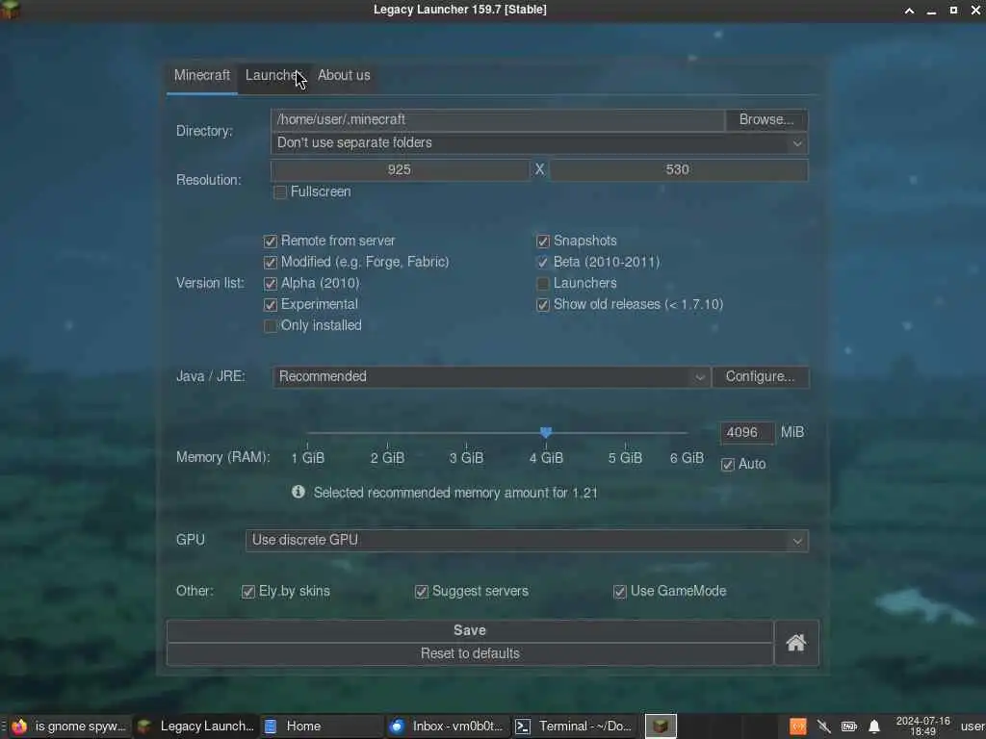Click the memory slider handle
Viewport: 986px width, 739px height.
tap(546, 432)
